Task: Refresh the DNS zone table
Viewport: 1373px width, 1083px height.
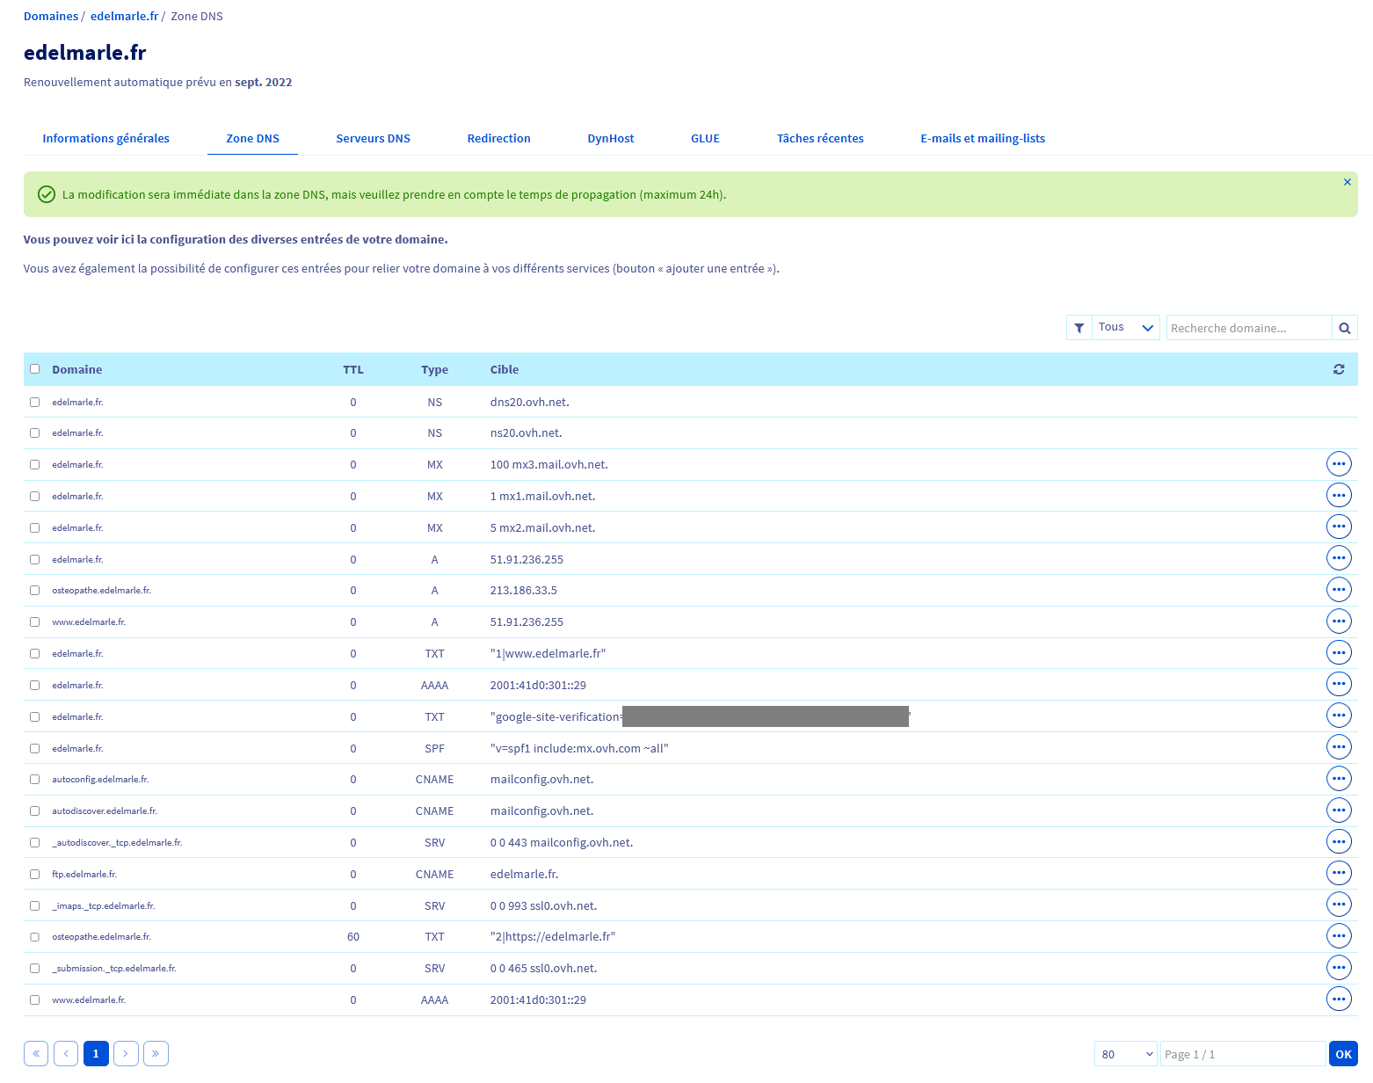Action: point(1338,369)
